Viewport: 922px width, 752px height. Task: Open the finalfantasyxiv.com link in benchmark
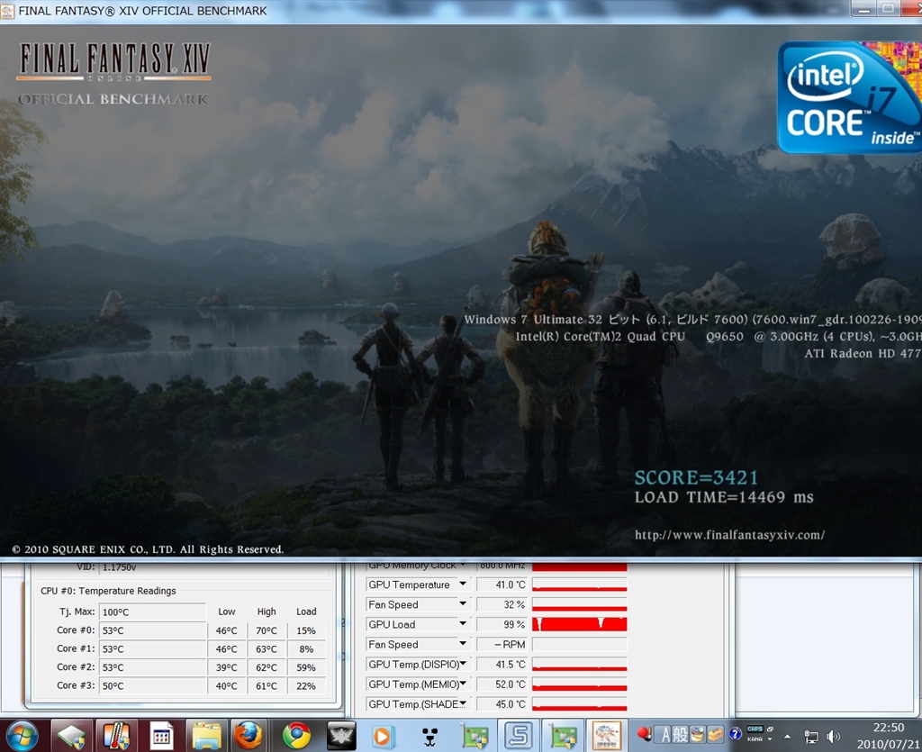tap(729, 534)
